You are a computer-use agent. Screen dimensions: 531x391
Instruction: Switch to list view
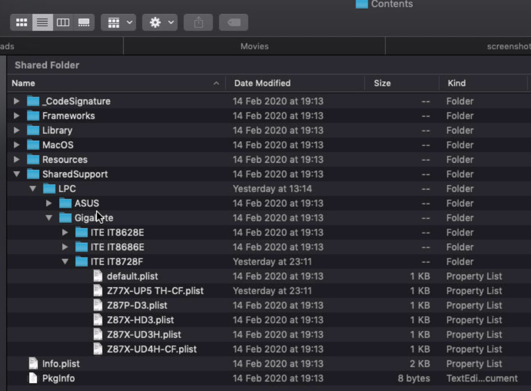tap(42, 23)
